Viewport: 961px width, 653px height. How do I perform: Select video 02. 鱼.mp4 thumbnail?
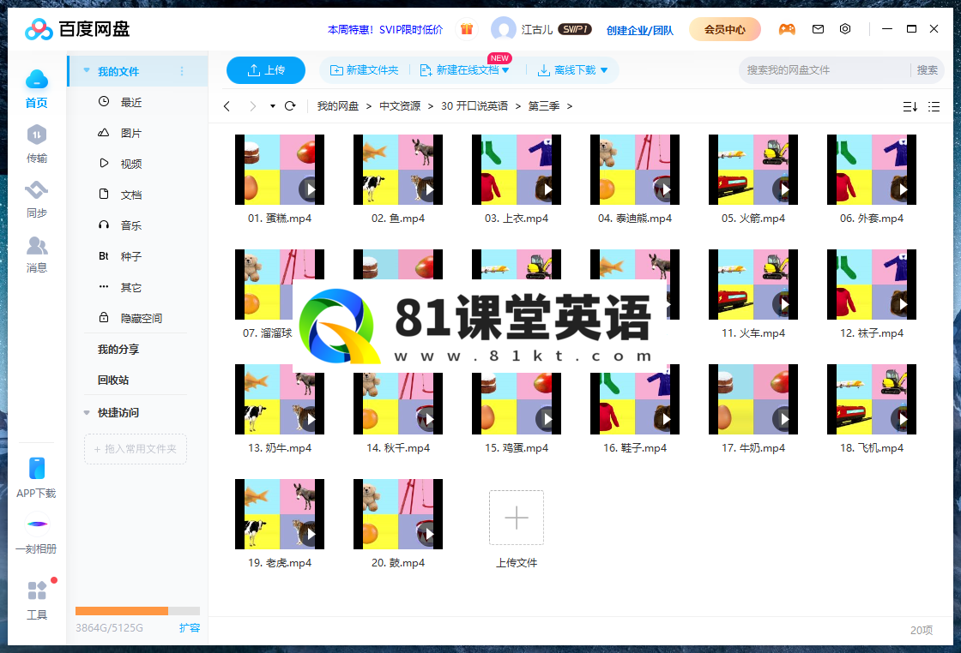click(398, 170)
